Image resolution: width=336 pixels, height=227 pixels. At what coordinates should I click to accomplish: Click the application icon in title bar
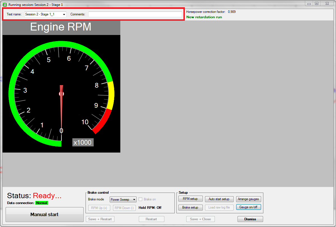tap(5, 4)
